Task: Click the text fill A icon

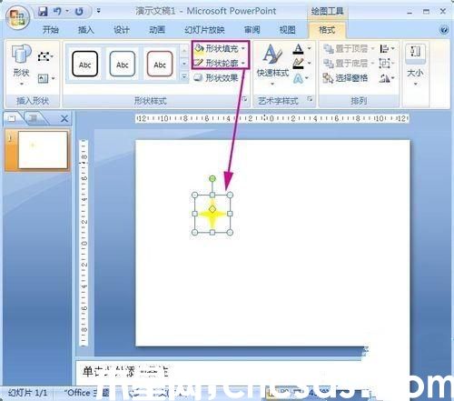Action: coord(298,49)
